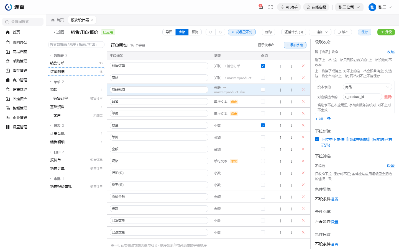The width and height of the screenshot is (399, 249).
Task: Delete the 品名 field row
Action: tap(303, 102)
